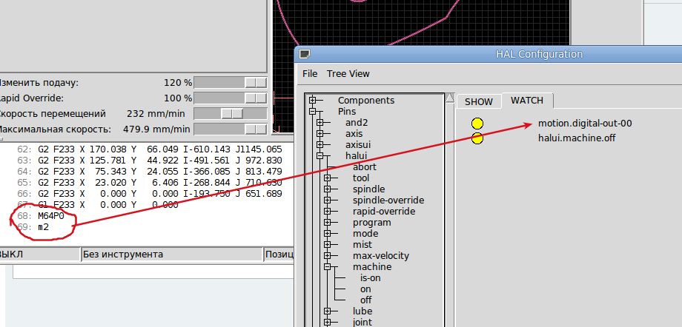Select the abort pin in tree
Viewport: 682px width, 327px height.
coord(365,166)
